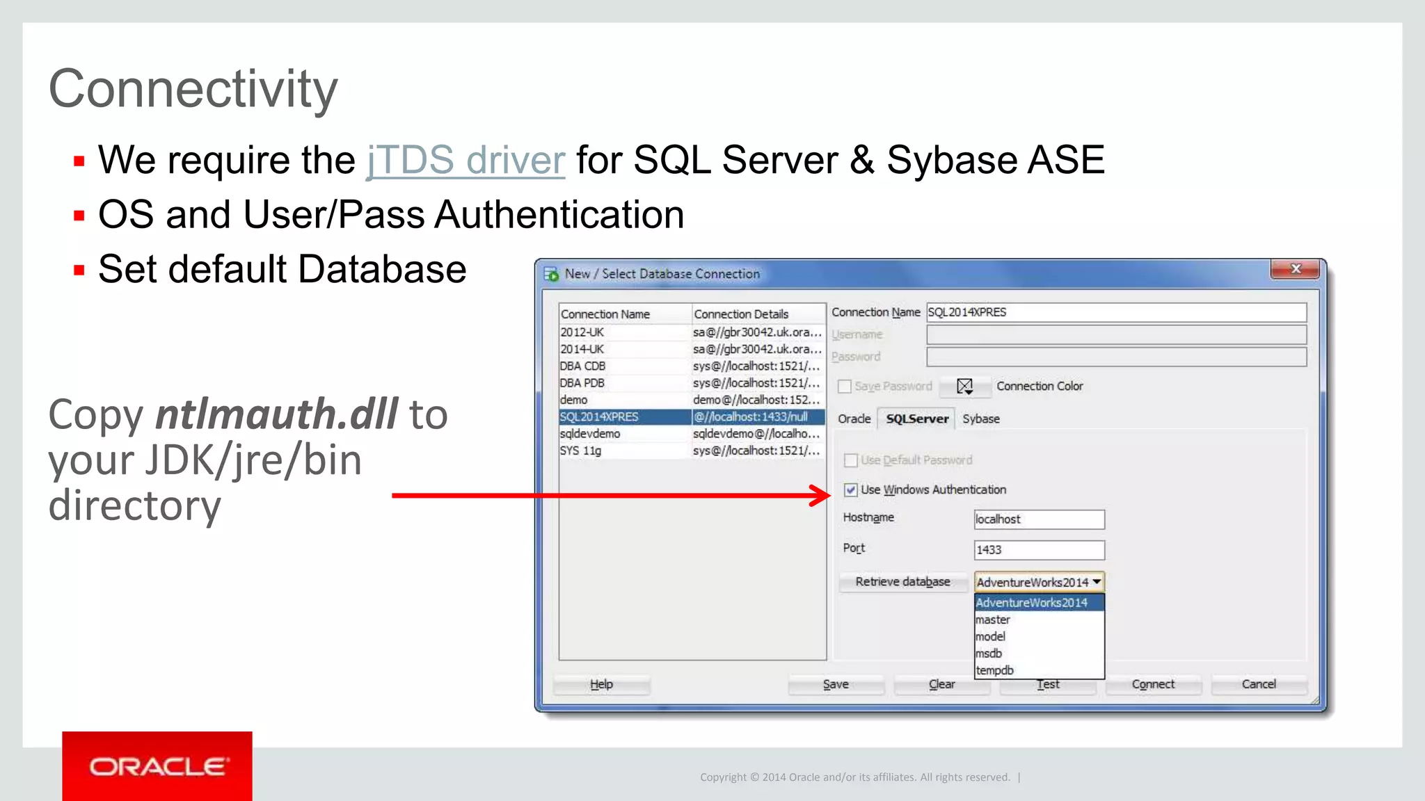Click the Connect button

[x=1153, y=685]
